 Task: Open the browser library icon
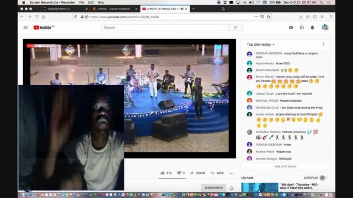click(308, 17)
